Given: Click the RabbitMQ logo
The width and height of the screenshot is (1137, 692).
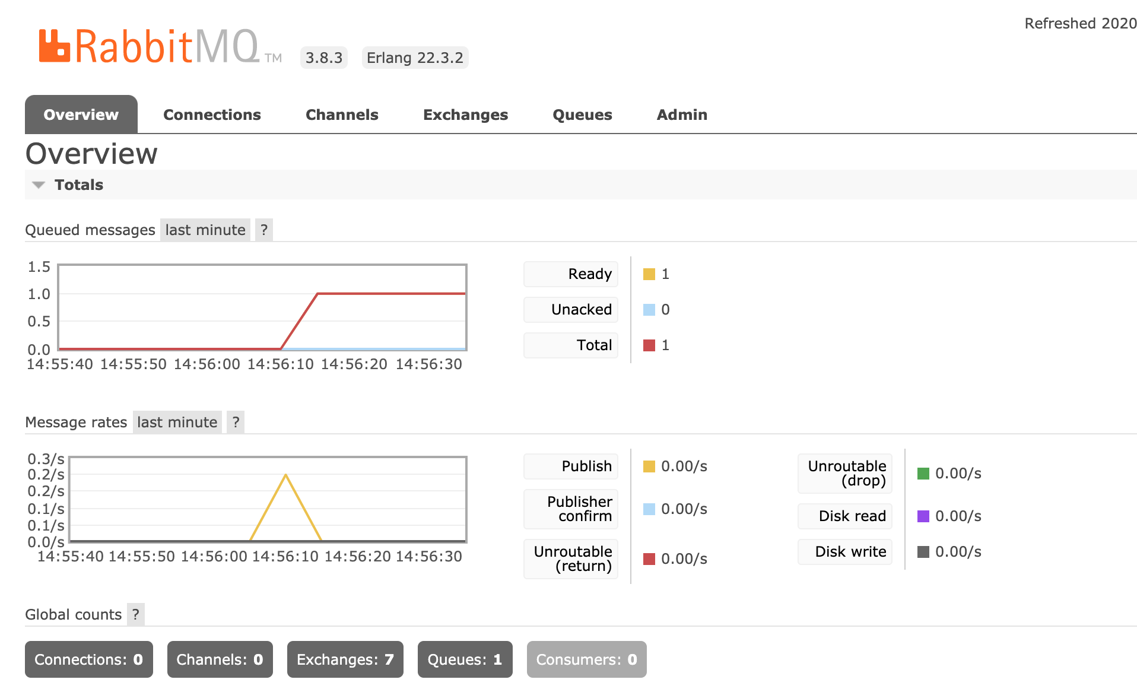Looking at the screenshot, I should click(160, 46).
